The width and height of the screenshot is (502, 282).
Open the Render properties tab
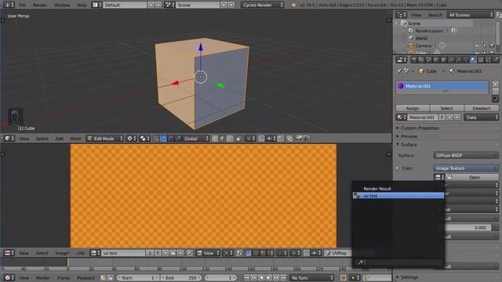413,60
